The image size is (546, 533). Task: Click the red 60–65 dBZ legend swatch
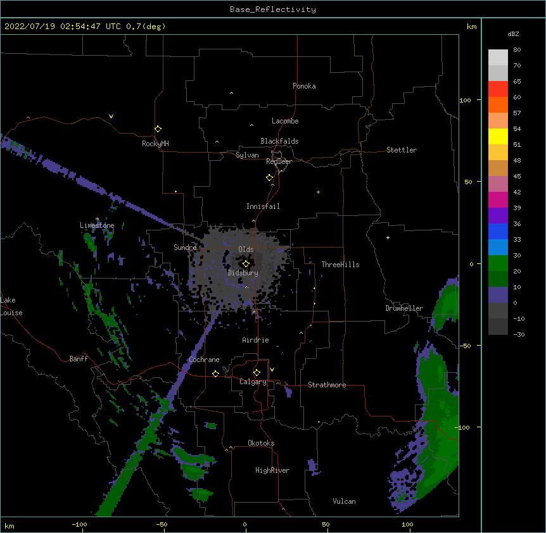[498, 89]
